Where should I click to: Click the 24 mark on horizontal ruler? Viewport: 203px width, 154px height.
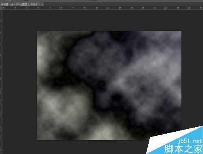click(x=178, y=8)
